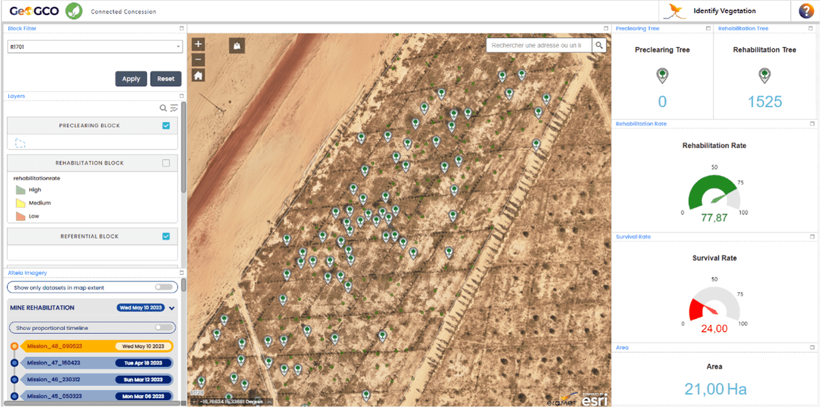
Task: Open the Help question mark icon
Action: pyautogui.click(x=806, y=11)
